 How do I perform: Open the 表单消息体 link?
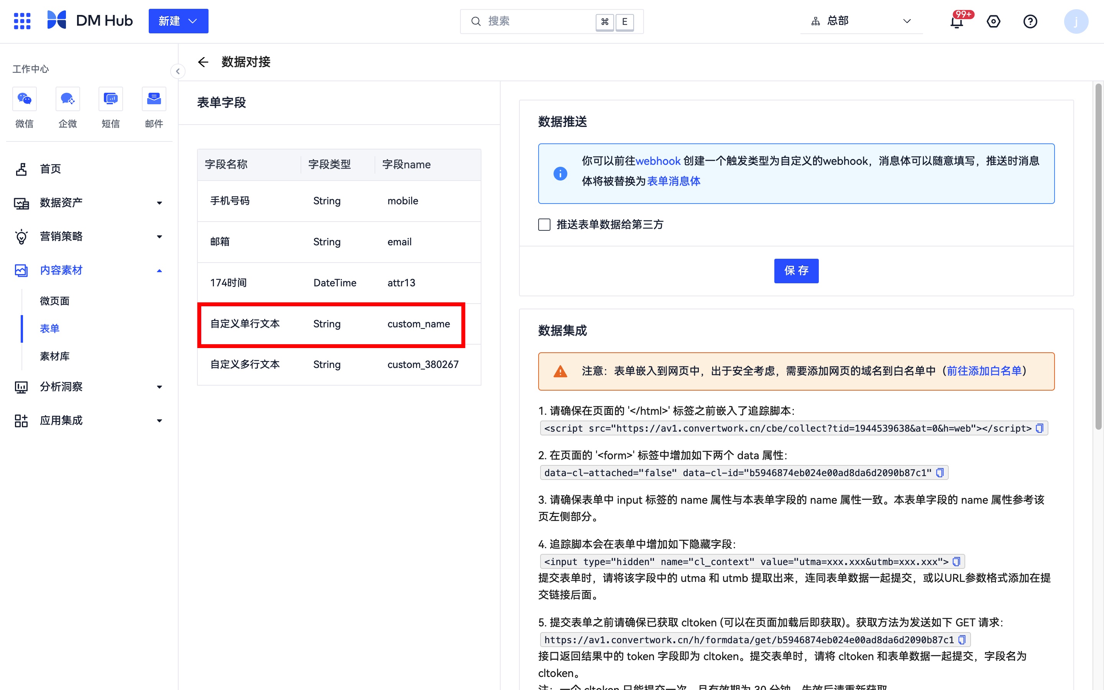tap(674, 181)
